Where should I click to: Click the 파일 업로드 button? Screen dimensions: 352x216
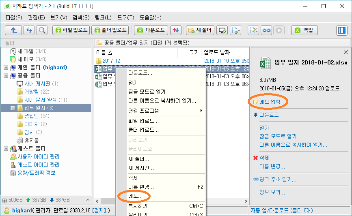71,30
